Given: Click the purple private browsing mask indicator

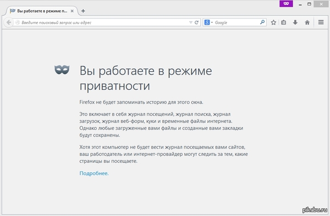Looking at the screenshot, I should (x=286, y=4).
